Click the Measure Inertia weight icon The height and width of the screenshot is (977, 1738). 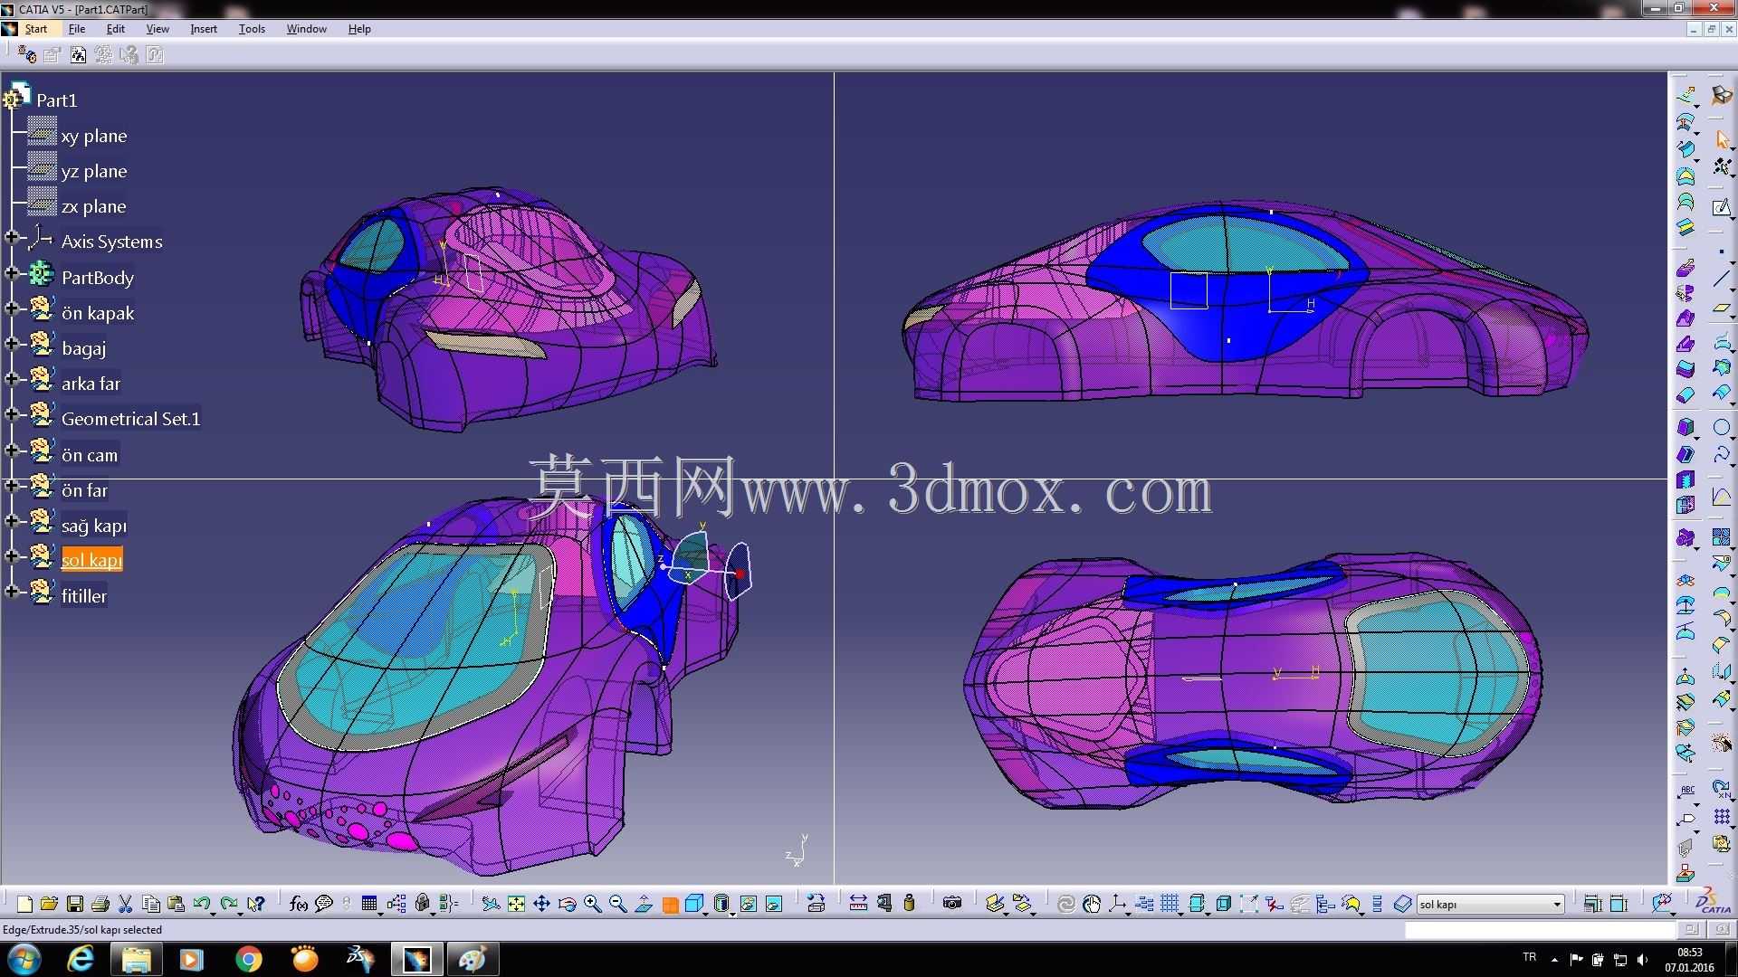[910, 903]
